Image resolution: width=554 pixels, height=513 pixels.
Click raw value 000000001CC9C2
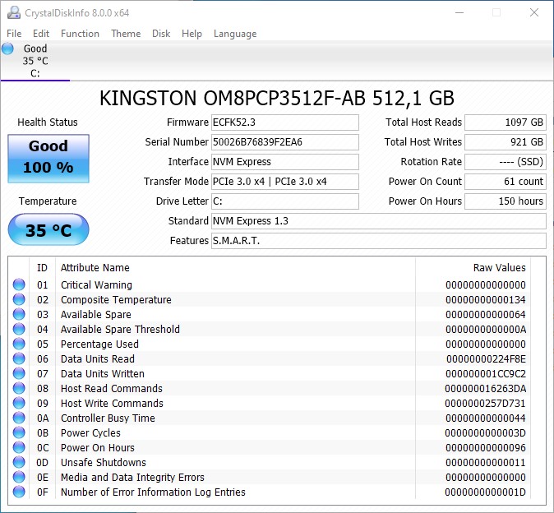click(486, 374)
